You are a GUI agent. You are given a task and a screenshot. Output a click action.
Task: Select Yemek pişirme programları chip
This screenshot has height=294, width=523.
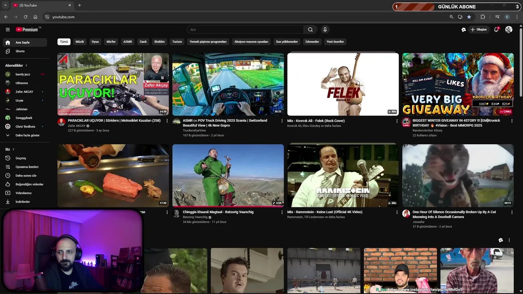(208, 42)
